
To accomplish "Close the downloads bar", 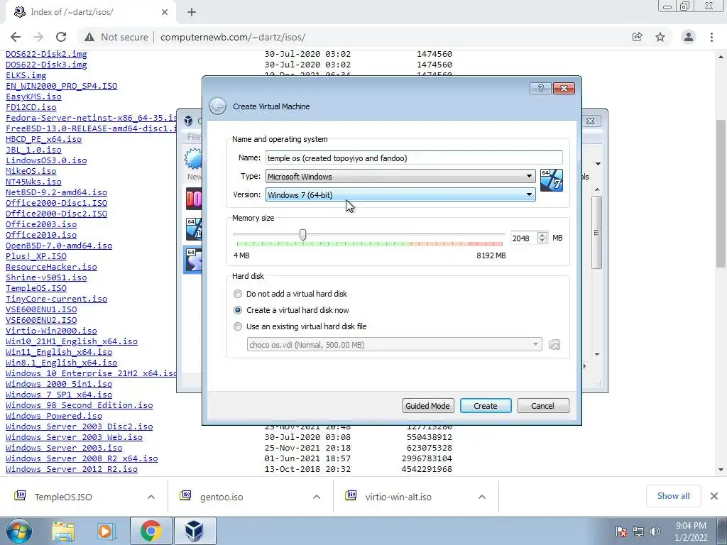I will [x=714, y=496].
